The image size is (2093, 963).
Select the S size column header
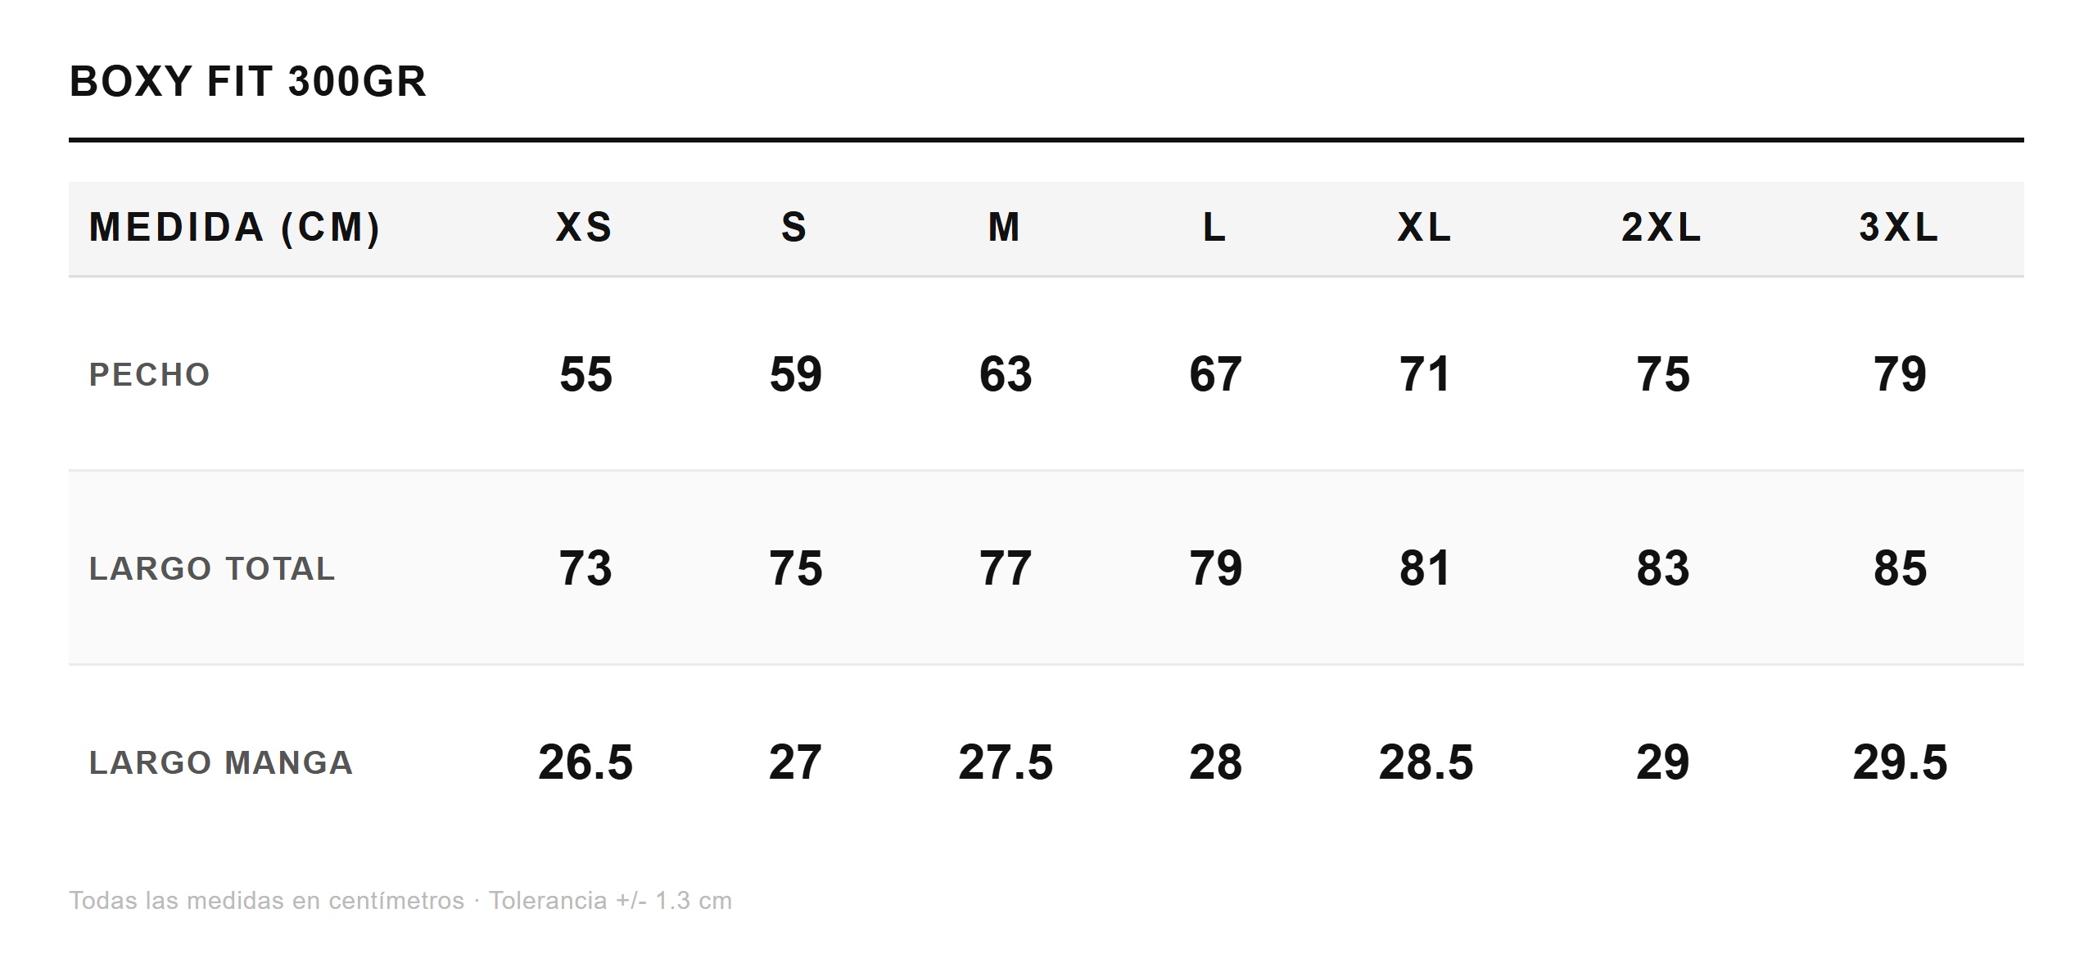click(794, 227)
